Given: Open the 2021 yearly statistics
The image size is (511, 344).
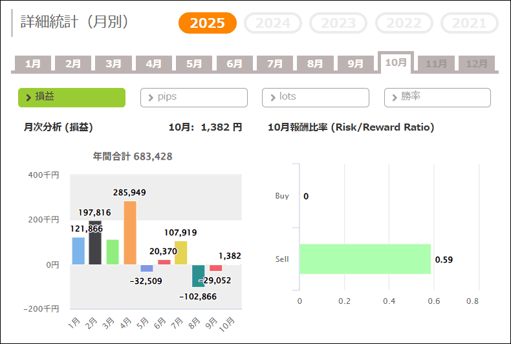Looking at the screenshot, I should [x=469, y=23].
